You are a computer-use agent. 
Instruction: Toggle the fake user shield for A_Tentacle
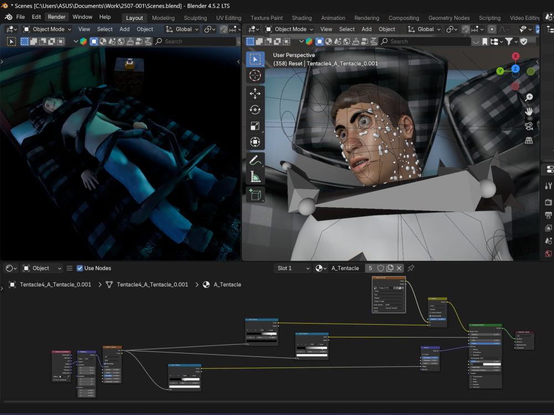381,268
